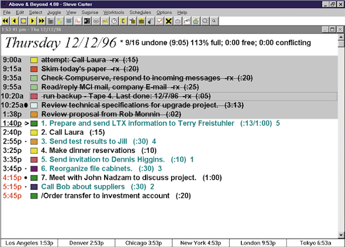This screenshot has height=247, width=345.
Task: Open the Juggle menu
Action: tap(53, 12)
